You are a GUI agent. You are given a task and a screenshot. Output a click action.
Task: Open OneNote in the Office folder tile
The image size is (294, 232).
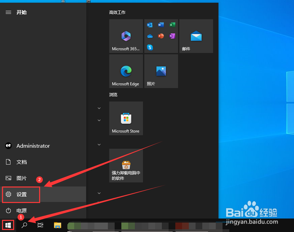pos(172,36)
